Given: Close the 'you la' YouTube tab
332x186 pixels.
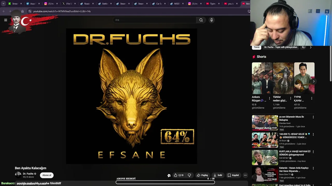Looking at the screenshot, I should click(x=237, y=4).
